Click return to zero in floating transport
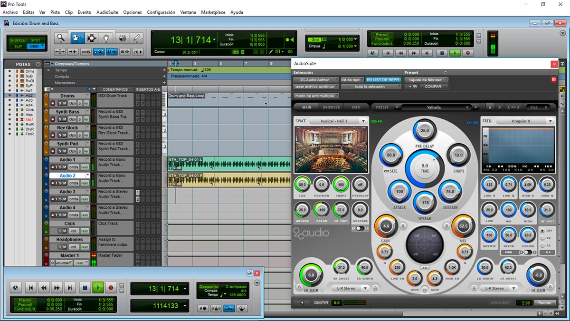This screenshot has width=570, height=321. coord(30,287)
